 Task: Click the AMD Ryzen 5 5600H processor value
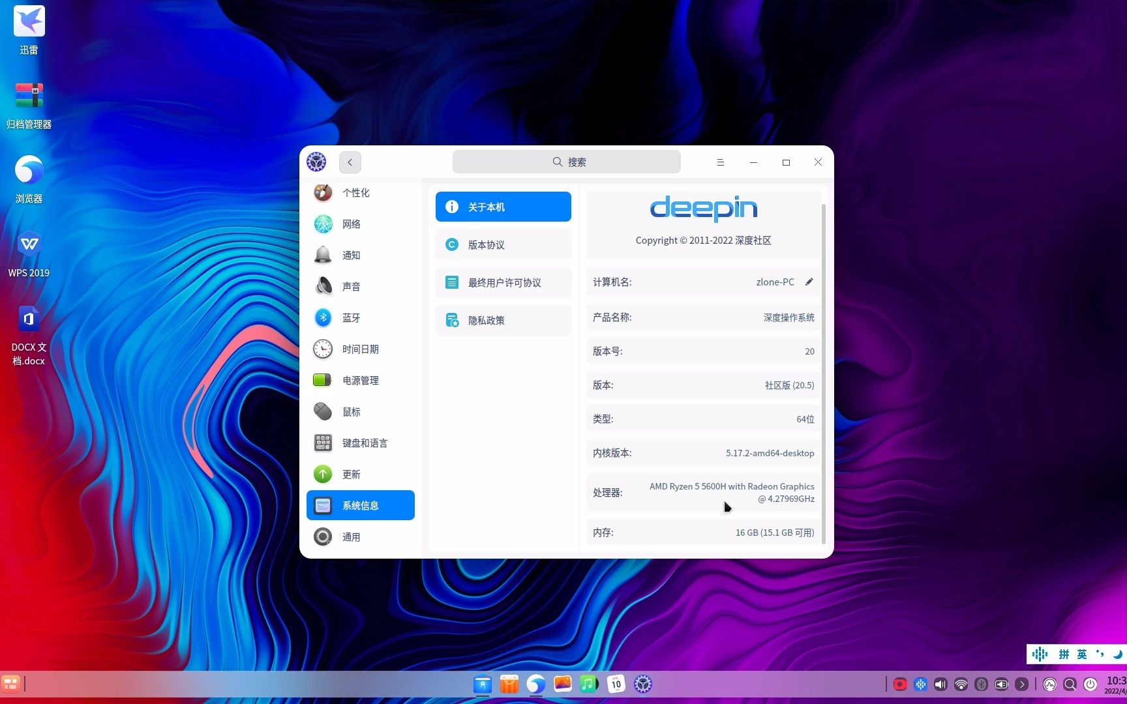point(732,492)
